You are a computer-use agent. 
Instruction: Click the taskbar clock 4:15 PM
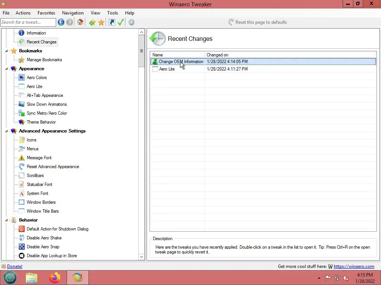[x=365, y=275]
